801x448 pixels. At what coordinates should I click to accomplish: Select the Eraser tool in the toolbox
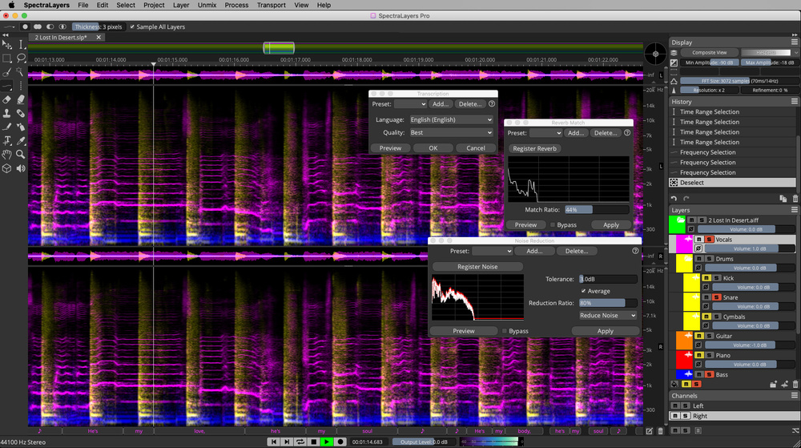[x=7, y=99]
